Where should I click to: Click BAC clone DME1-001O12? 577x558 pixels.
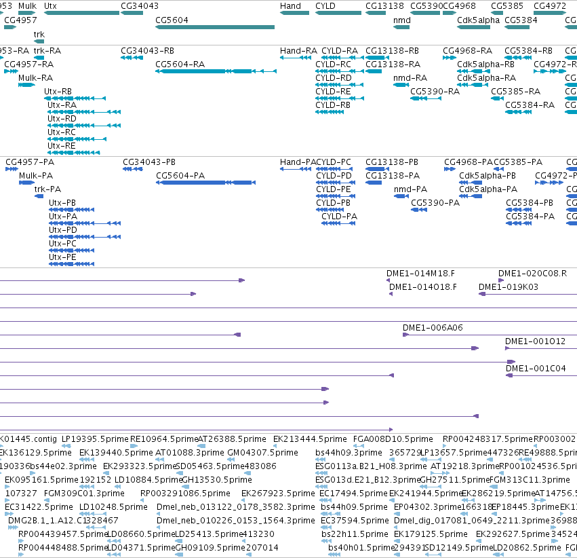tap(541, 348)
